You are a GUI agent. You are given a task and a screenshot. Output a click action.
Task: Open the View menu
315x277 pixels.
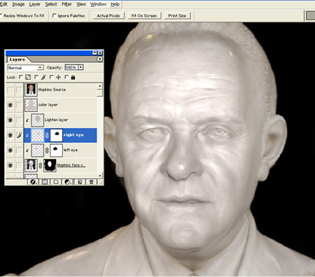point(81,4)
